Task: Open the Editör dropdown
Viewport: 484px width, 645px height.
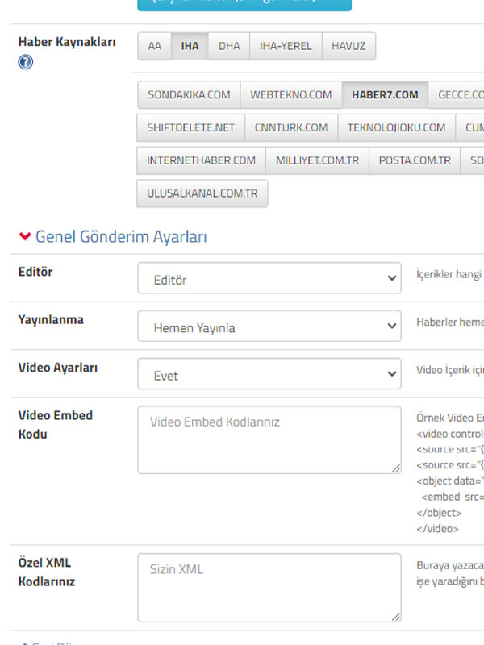Action: click(269, 279)
